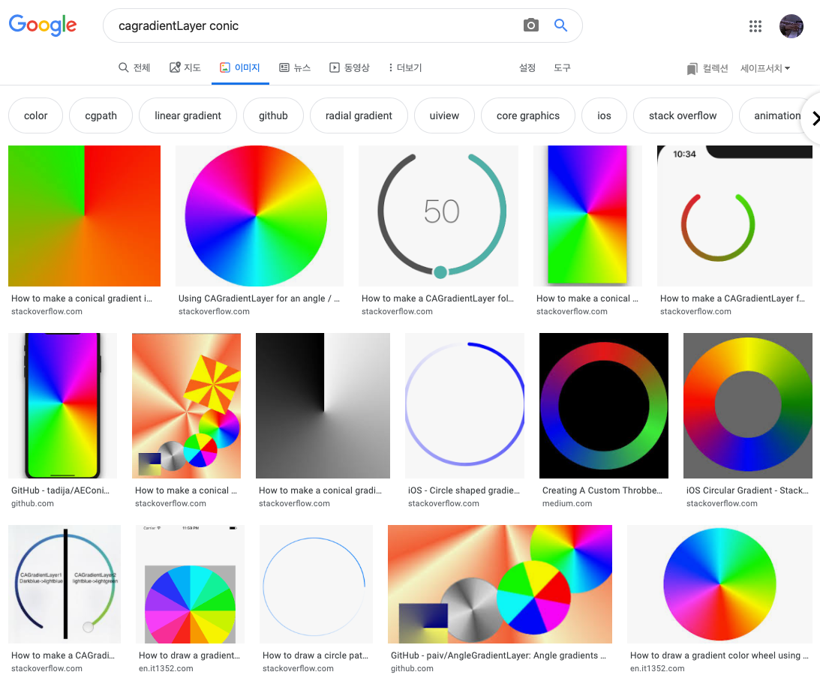Open 'How to draw a gradient color wheel using' title
This screenshot has width=820, height=678.
pyautogui.click(x=719, y=655)
